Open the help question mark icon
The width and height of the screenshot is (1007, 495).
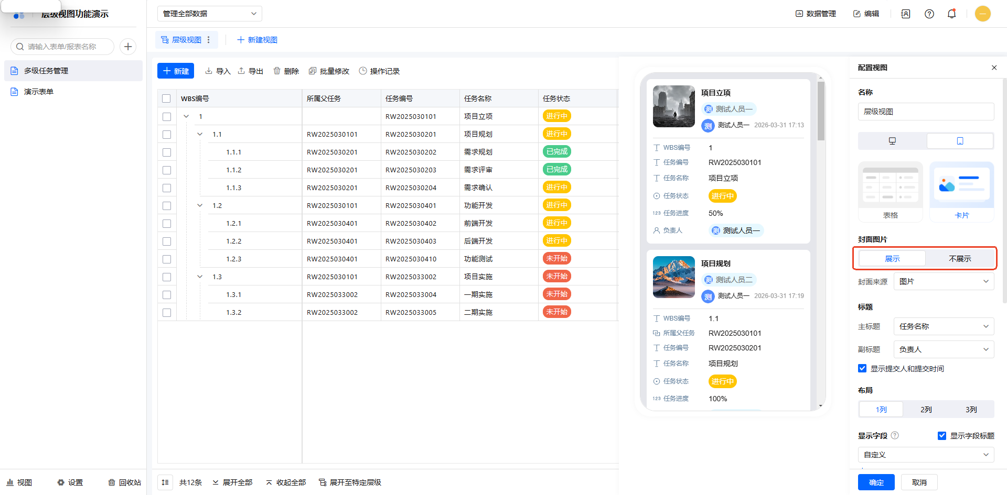(929, 14)
